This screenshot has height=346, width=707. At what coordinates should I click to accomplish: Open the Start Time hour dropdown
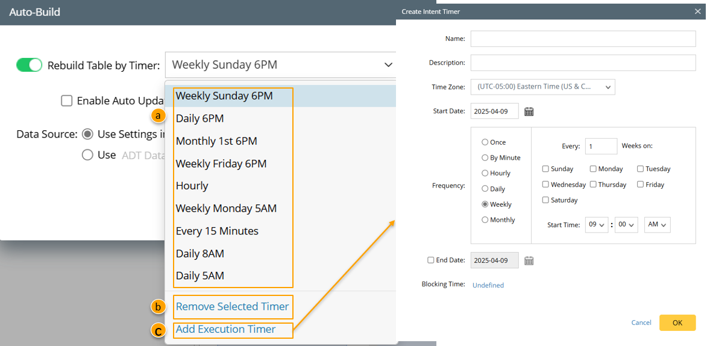(x=597, y=225)
